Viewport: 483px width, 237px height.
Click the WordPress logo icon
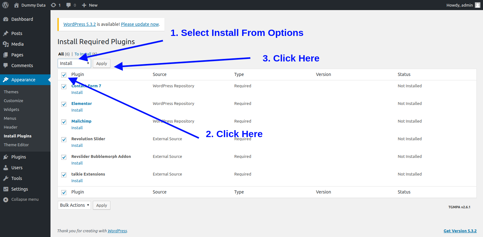(5, 5)
